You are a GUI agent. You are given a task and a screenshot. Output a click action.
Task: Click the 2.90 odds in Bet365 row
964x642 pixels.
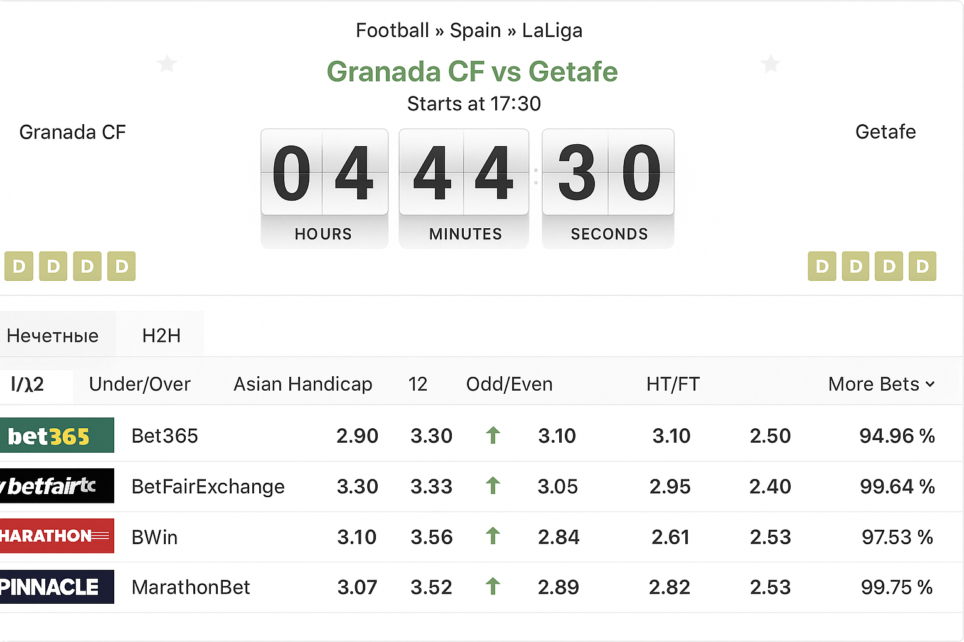coord(357,436)
